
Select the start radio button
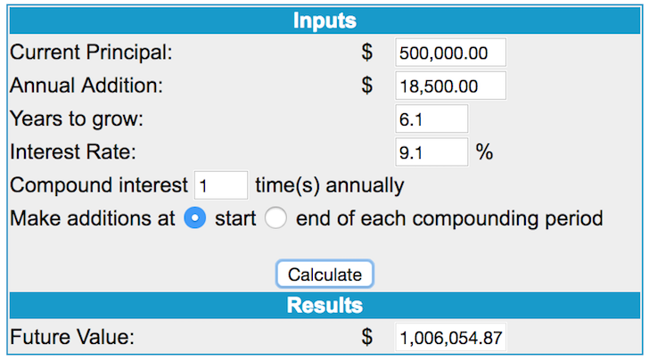click(x=194, y=217)
